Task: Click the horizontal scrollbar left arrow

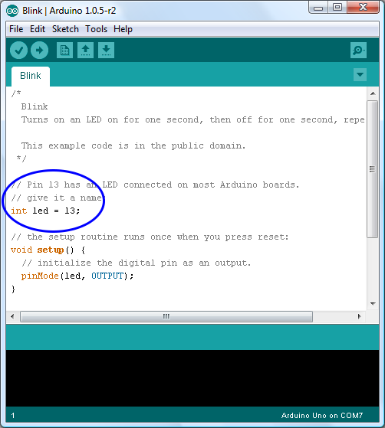Action: tap(12, 317)
